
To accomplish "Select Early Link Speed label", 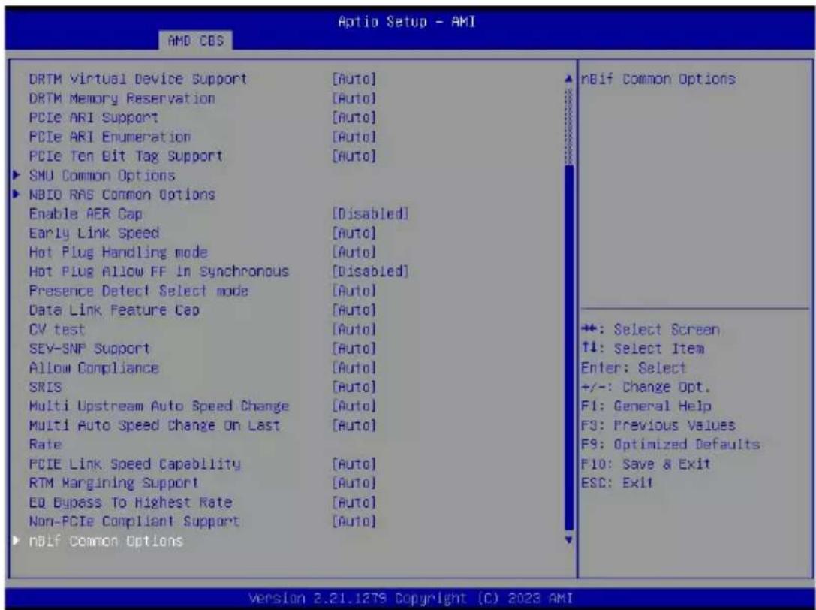I will pyautogui.click(x=94, y=233).
